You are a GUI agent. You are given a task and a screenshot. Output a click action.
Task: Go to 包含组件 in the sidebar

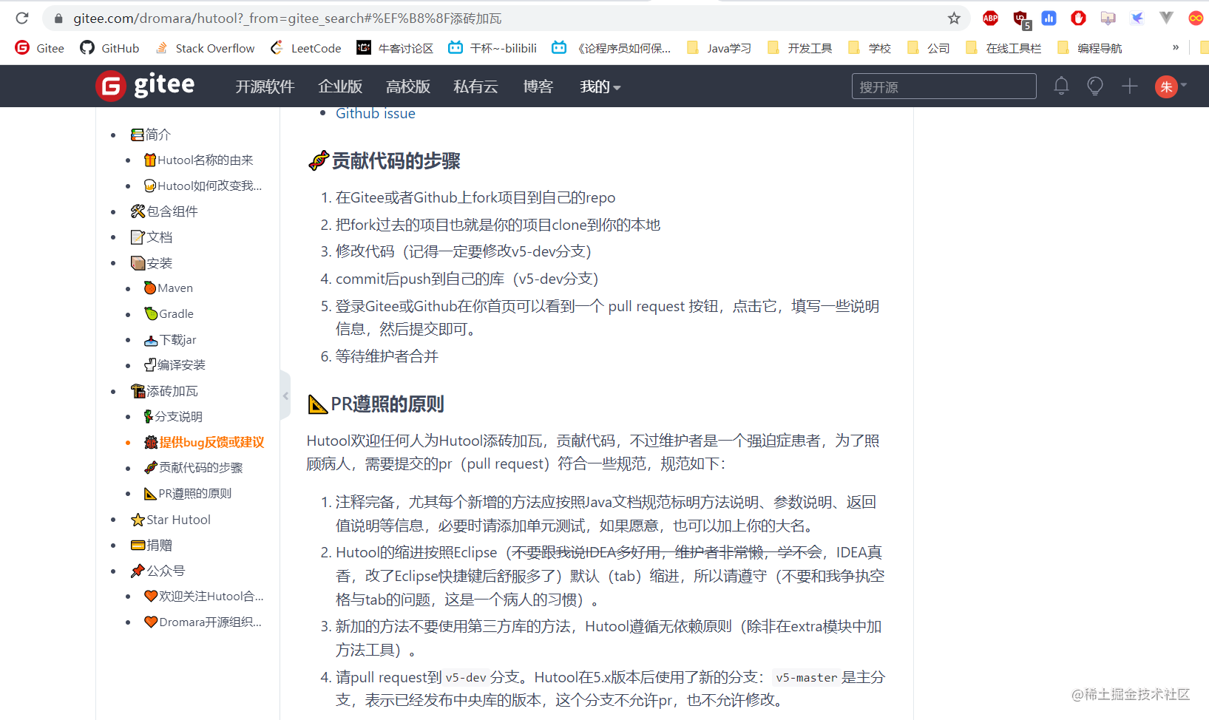coord(164,211)
